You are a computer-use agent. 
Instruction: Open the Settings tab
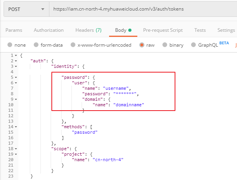(x=226, y=30)
